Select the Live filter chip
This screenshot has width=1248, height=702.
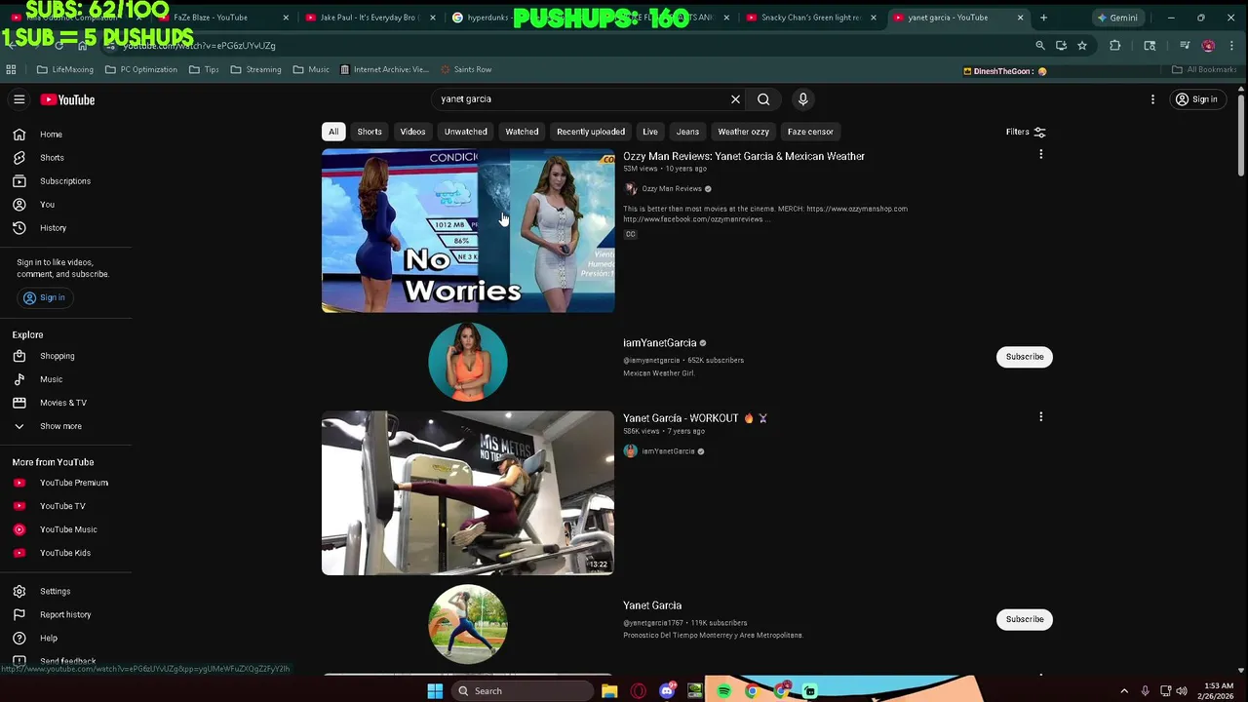[650, 132]
